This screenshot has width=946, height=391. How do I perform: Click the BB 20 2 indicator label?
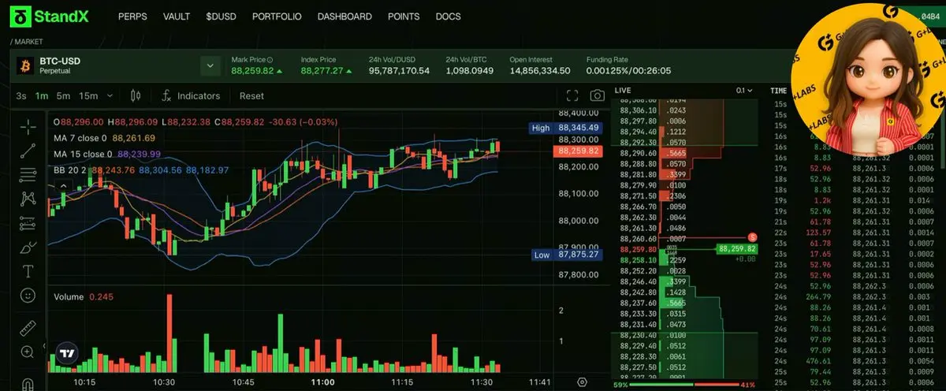coord(71,169)
